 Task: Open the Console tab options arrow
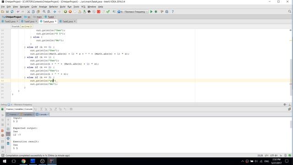[48, 114]
